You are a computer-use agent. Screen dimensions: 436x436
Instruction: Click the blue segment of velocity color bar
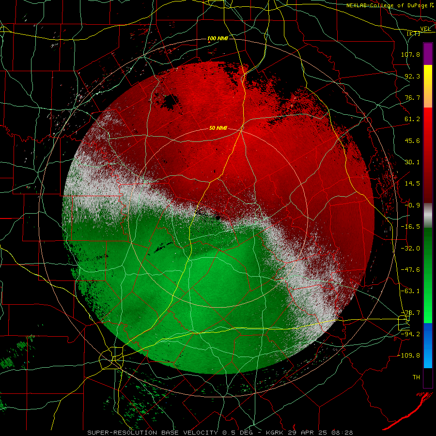(428, 345)
